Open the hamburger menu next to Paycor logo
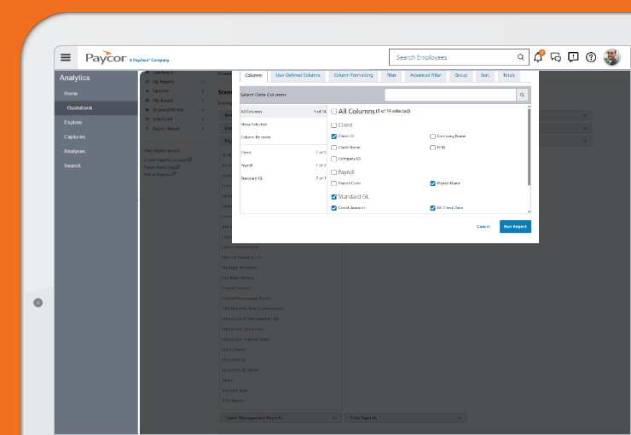 (x=66, y=57)
